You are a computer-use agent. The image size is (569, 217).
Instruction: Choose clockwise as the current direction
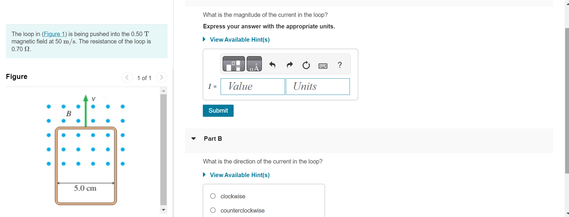pos(232,196)
